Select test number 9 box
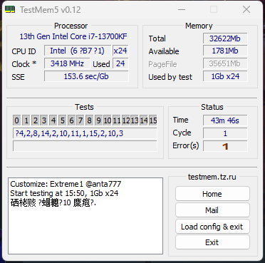This screenshot has height=263, width=265. [x=98, y=120]
